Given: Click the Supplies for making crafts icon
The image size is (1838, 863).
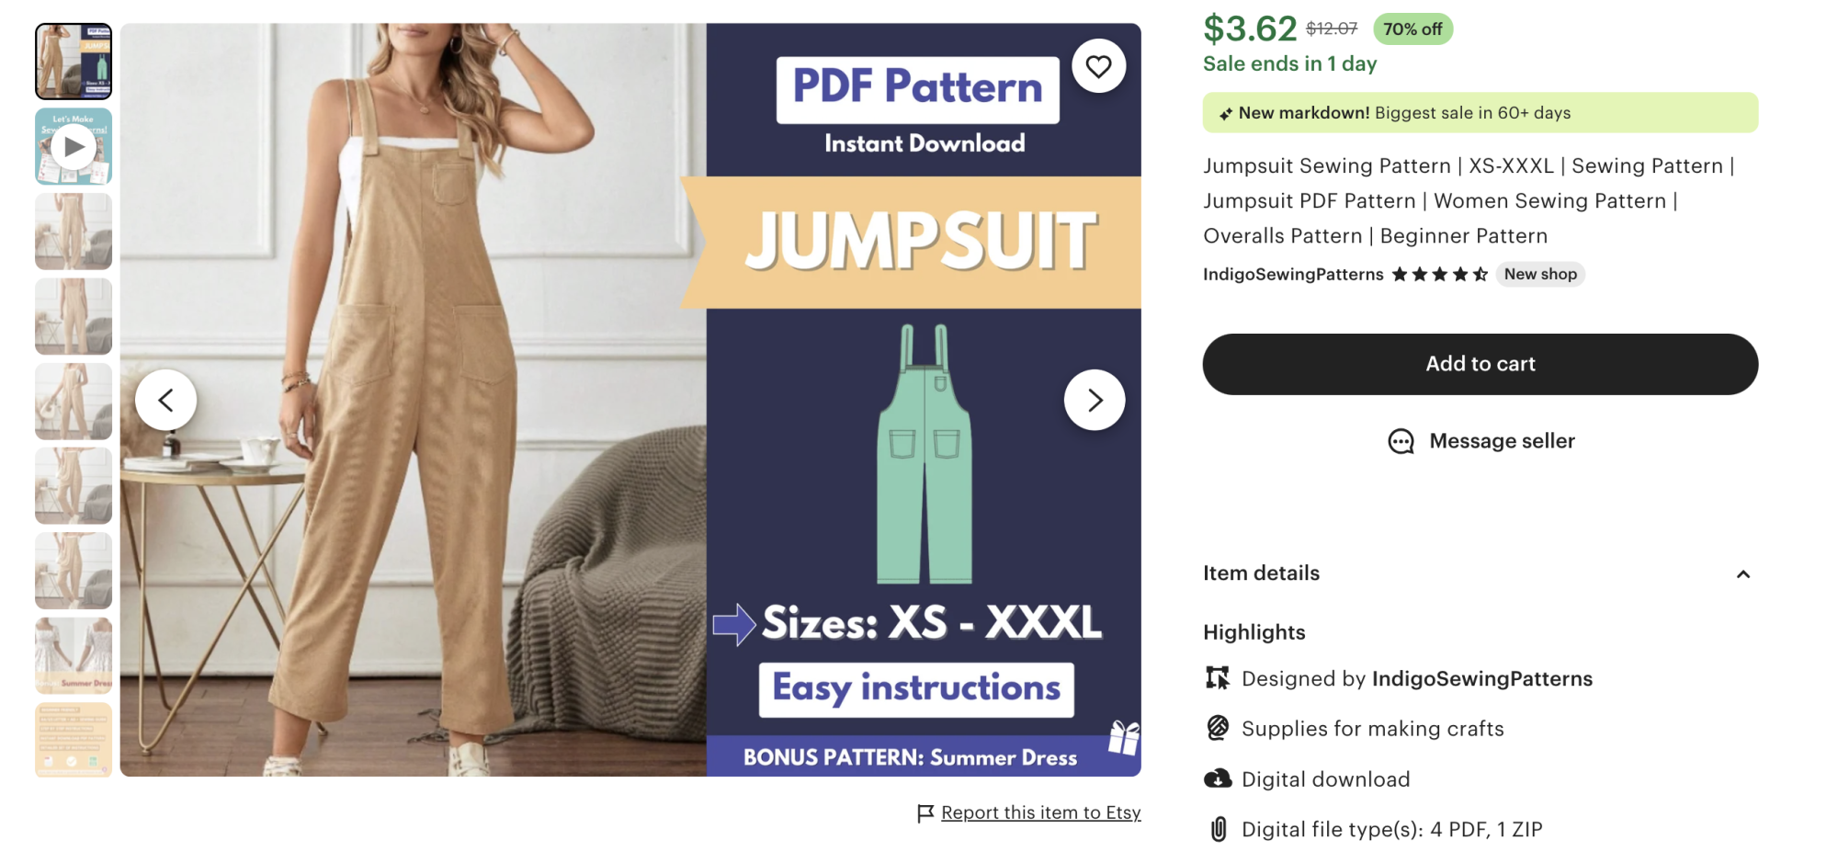Looking at the screenshot, I should [x=1218, y=728].
